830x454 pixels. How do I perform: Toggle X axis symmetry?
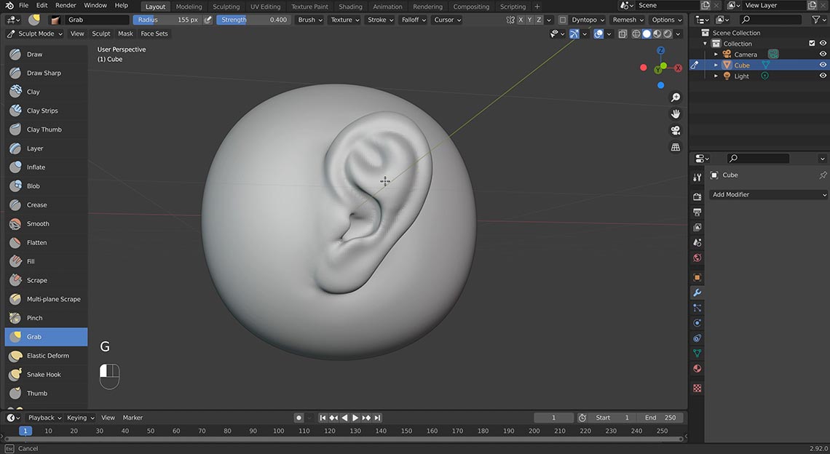[x=521, y=20]
